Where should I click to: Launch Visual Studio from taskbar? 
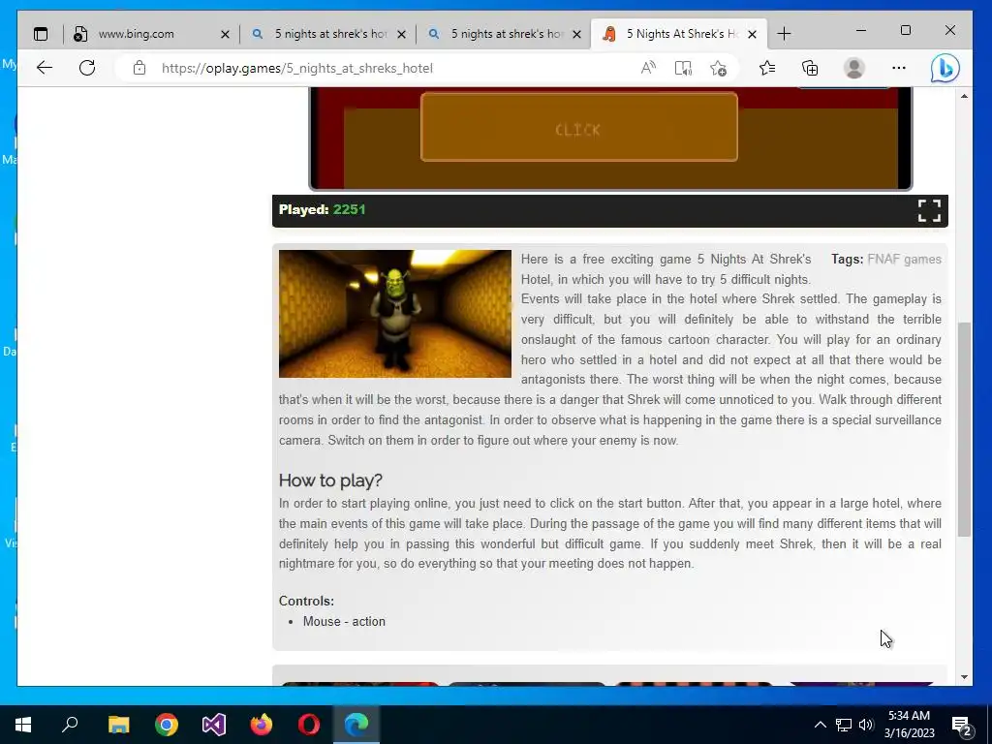[x=214, y=725]
